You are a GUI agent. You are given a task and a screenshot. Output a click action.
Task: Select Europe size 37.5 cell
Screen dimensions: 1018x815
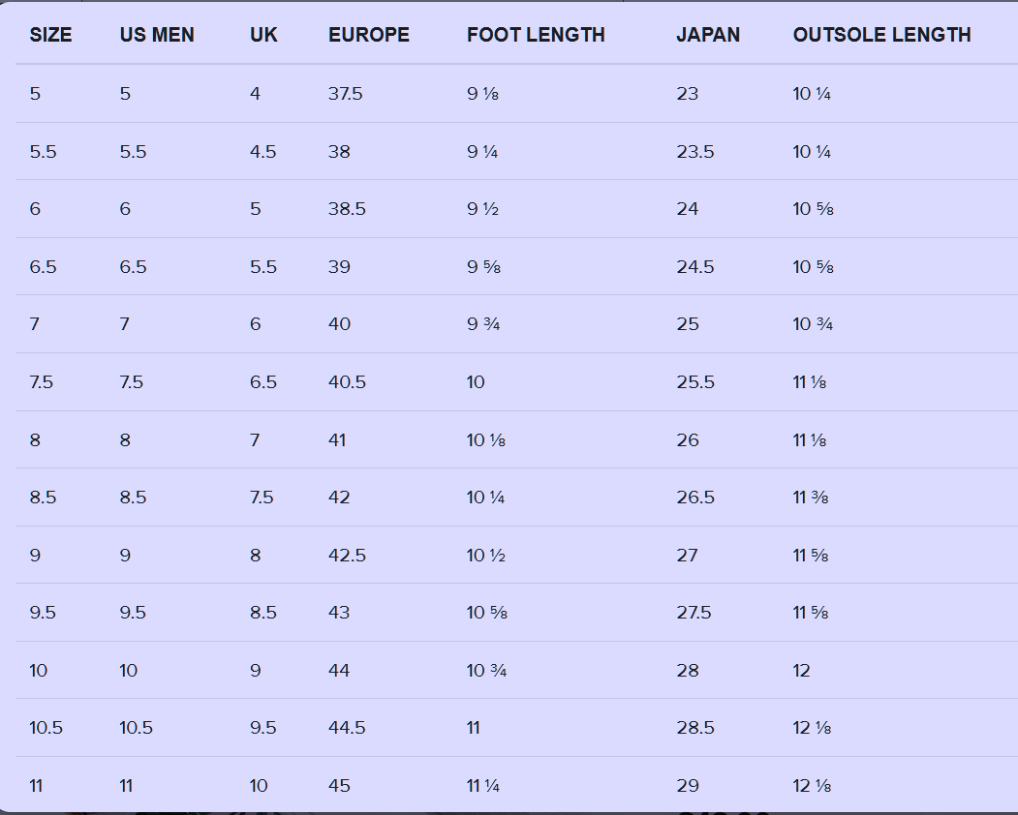346,94
